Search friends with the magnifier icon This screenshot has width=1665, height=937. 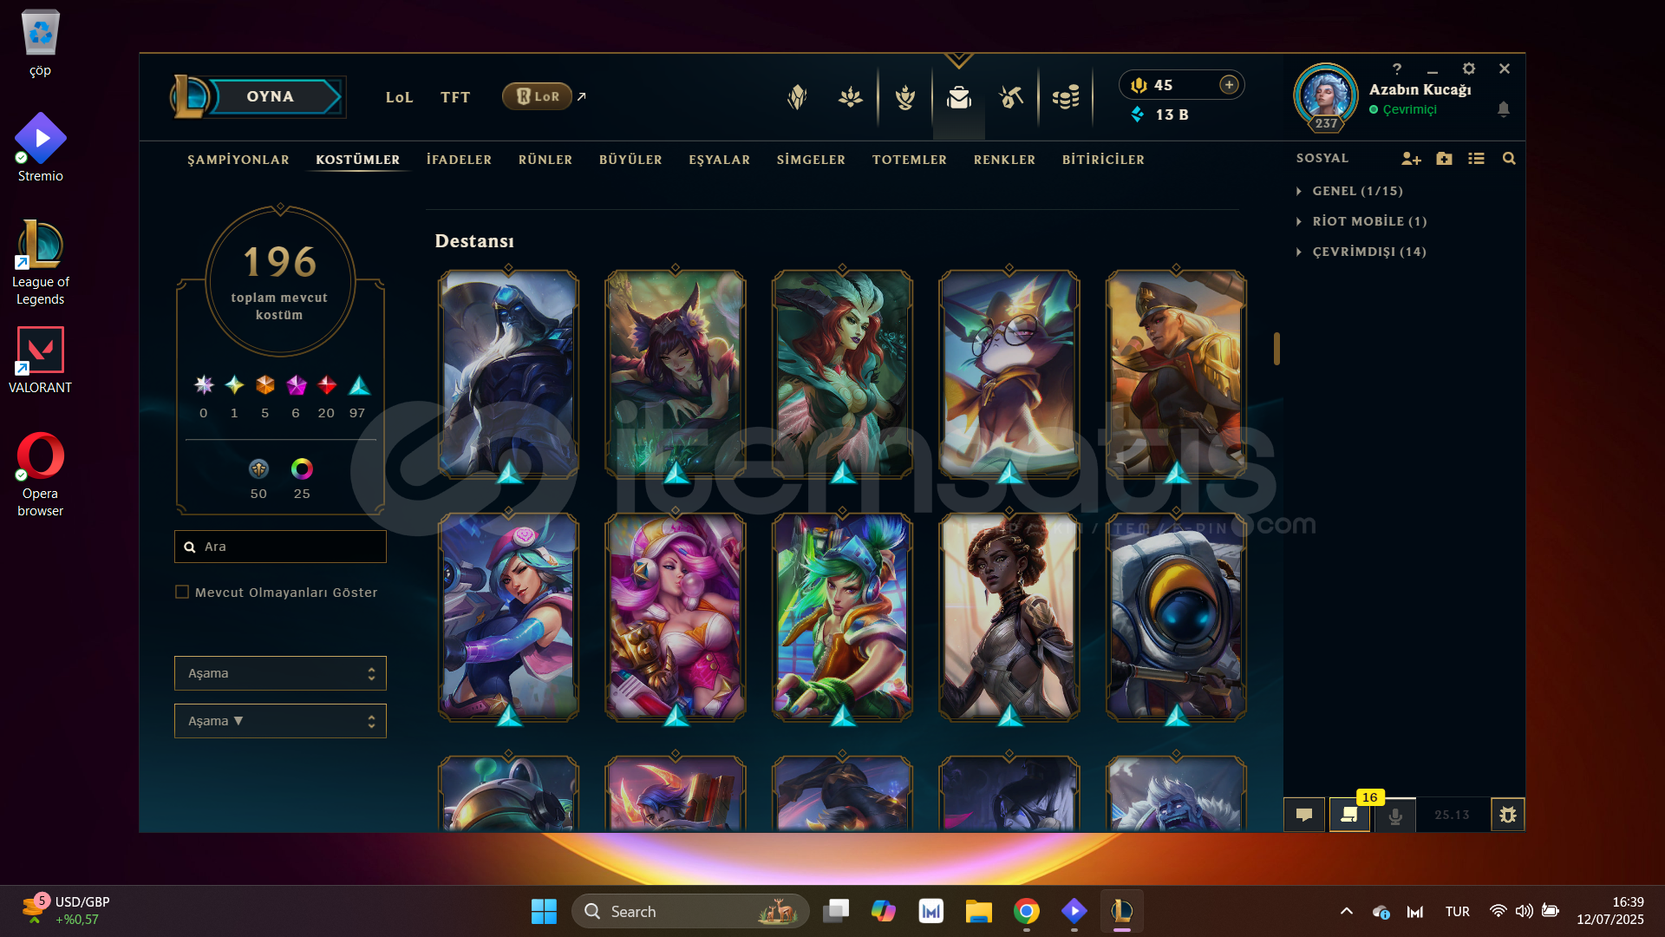(x=1509, y=159)
